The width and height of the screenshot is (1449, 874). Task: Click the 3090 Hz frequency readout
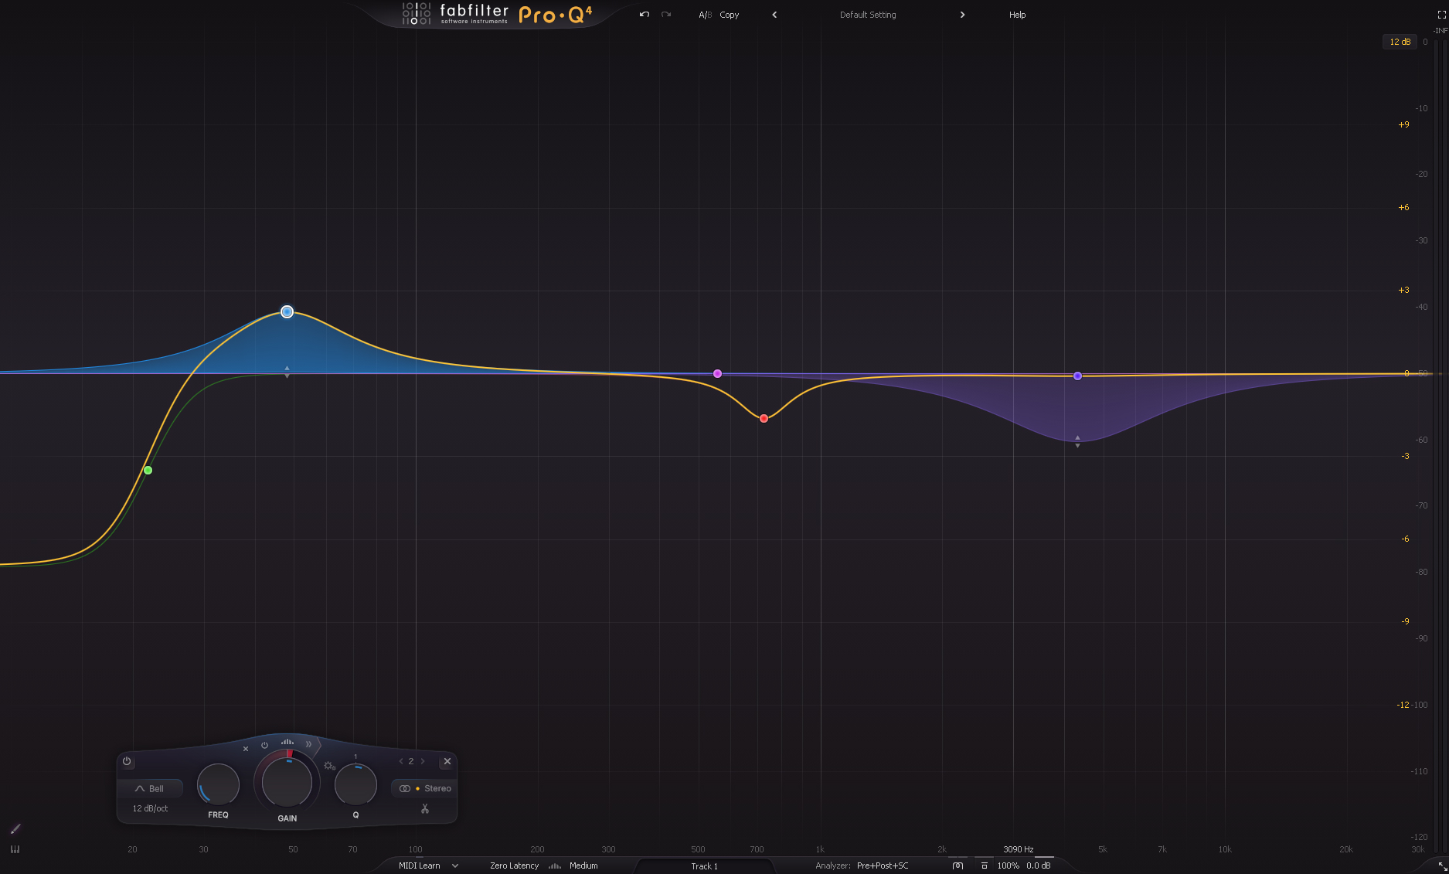tap(1019, 849)
